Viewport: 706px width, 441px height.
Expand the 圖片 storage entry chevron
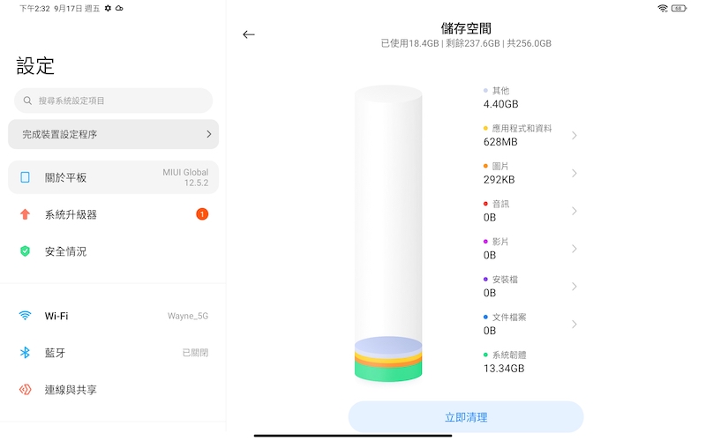pyautogui.click(x=575, y=173)
